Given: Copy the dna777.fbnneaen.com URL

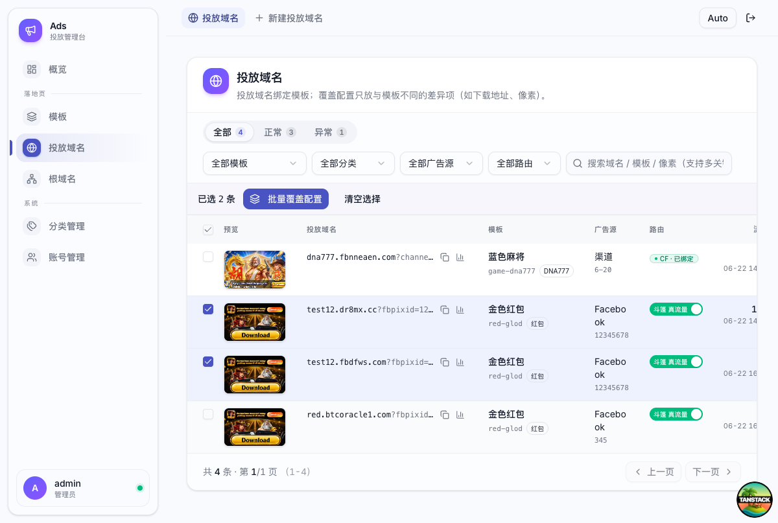Looking at the screenshot, I should [445, 257].
